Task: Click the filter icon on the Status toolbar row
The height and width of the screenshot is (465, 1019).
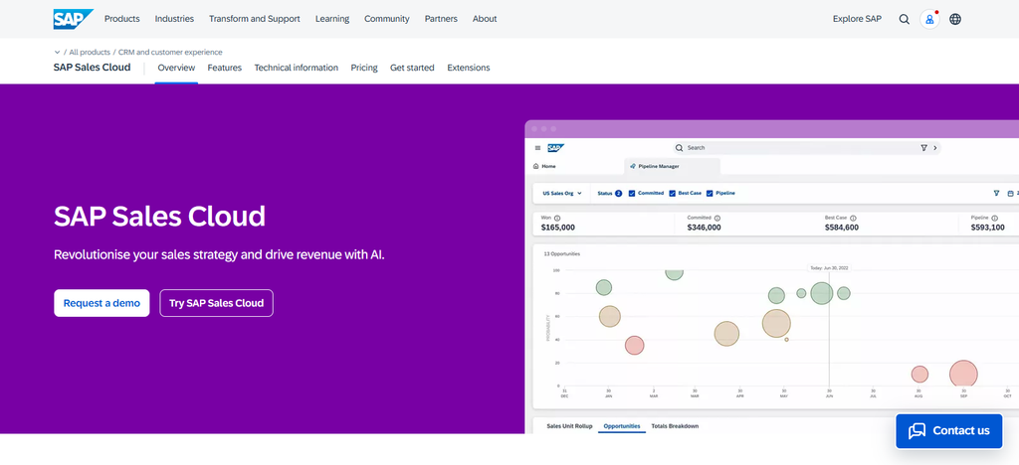Action: coord(996,193)
